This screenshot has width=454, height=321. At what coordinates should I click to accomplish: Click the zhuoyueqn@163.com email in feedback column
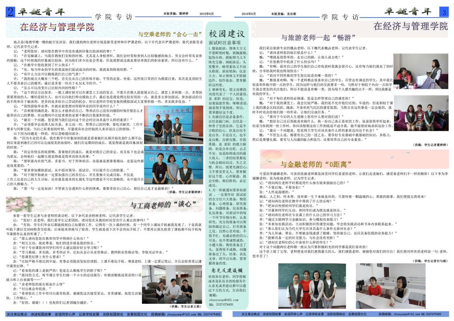(x=223, y=300)
